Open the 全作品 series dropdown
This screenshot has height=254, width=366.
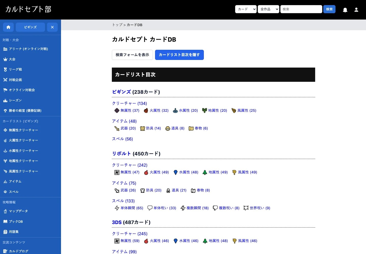coord(268,9)
